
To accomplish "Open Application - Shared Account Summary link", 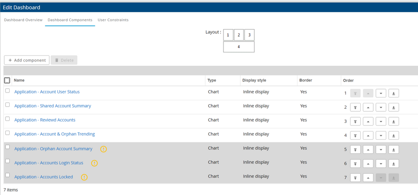I will [53, 106].
